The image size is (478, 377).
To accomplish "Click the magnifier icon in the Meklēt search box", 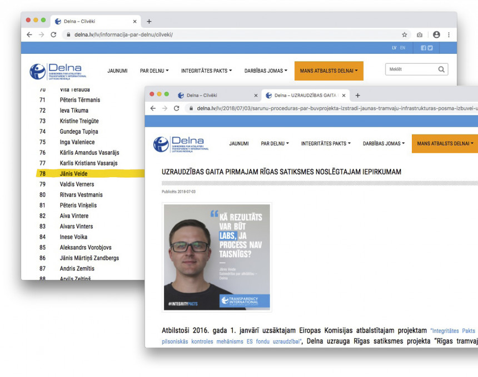I will pos(441,69).
